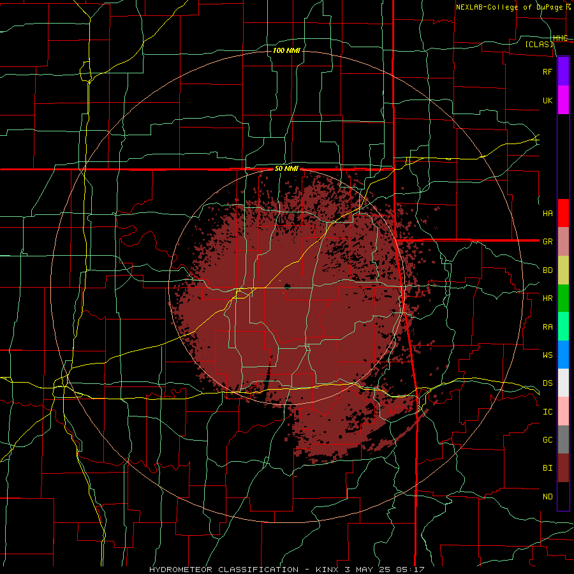This screenshot has height=574, width=574.
Task: Click the BI legend label
Action: point(547,468)
